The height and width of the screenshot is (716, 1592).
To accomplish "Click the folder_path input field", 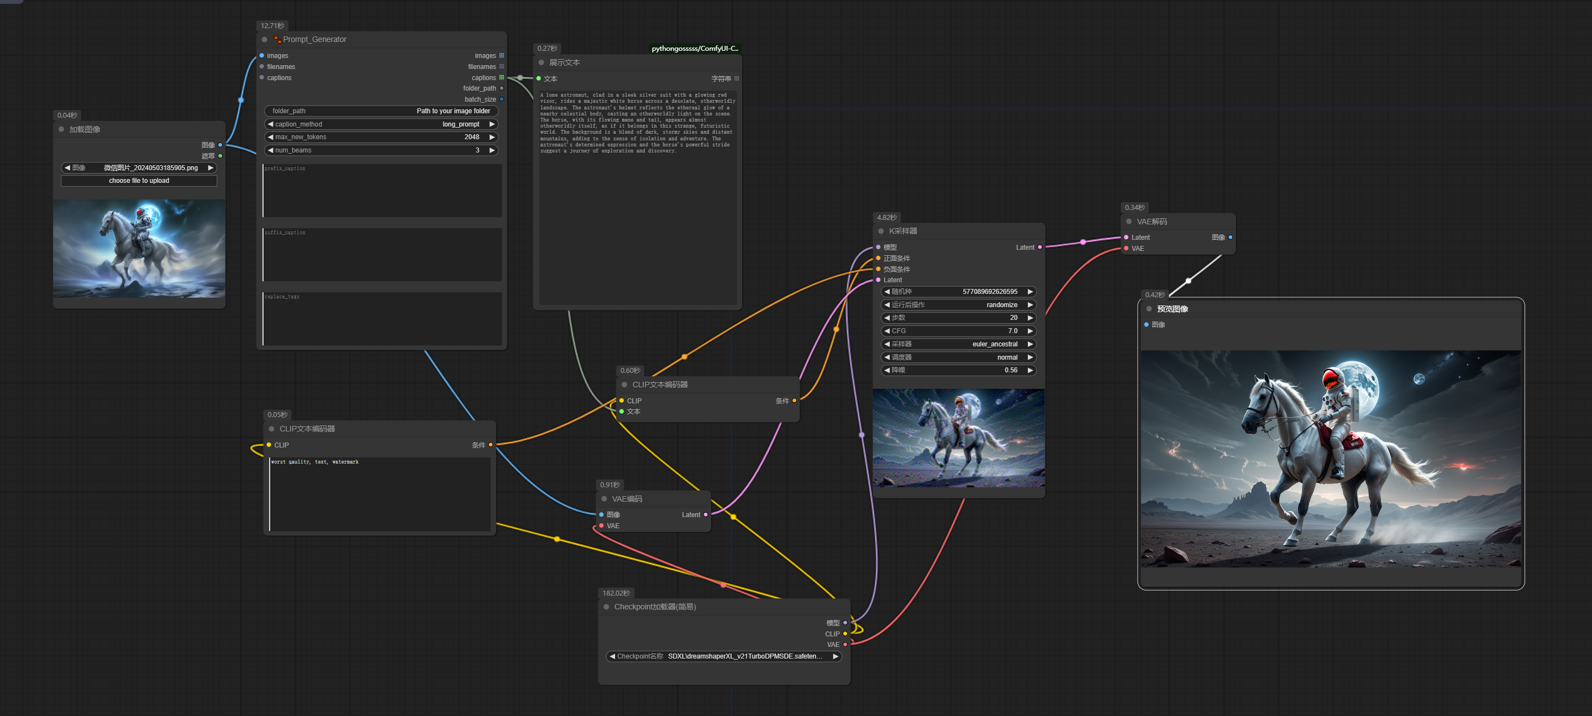I will click(381, 111).
